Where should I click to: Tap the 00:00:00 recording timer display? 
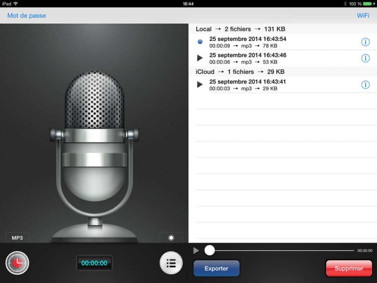[x=94, y=263]
